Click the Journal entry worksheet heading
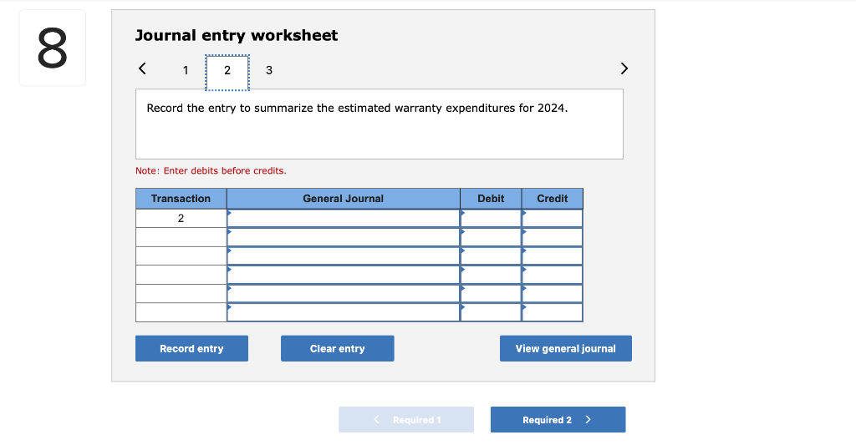 (237, 35)
